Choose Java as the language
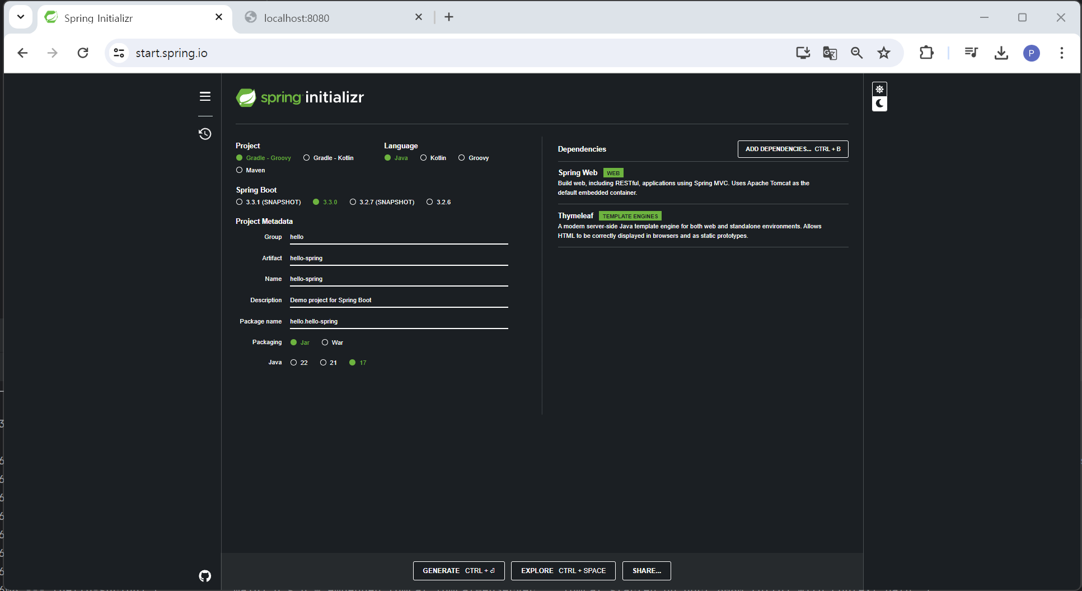This screenshot has width=1082, height=591. (x=396, y=158)
